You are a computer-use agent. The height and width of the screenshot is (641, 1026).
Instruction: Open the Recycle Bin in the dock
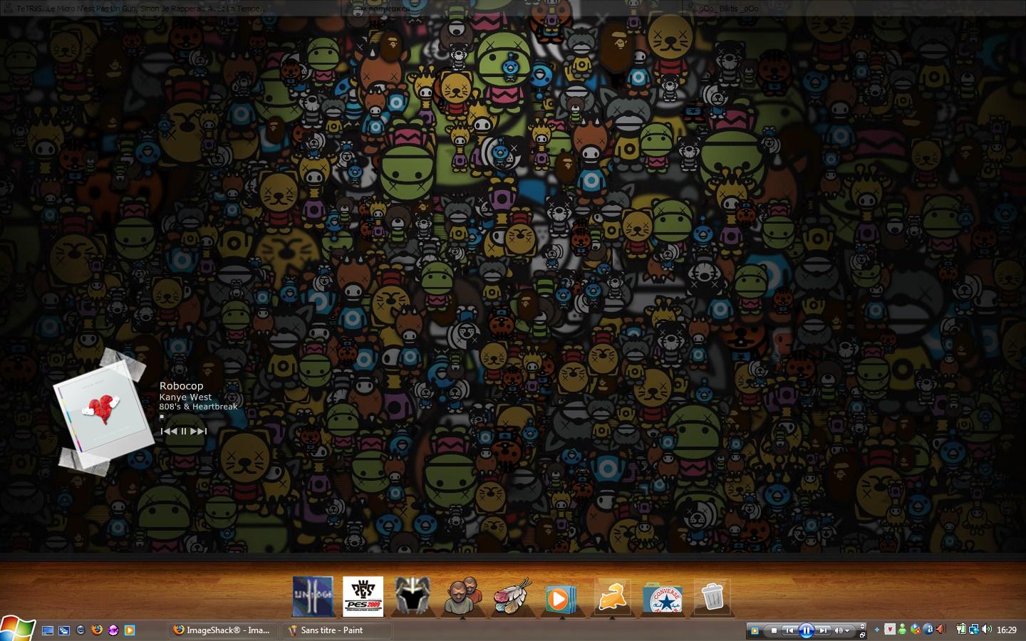712,597
